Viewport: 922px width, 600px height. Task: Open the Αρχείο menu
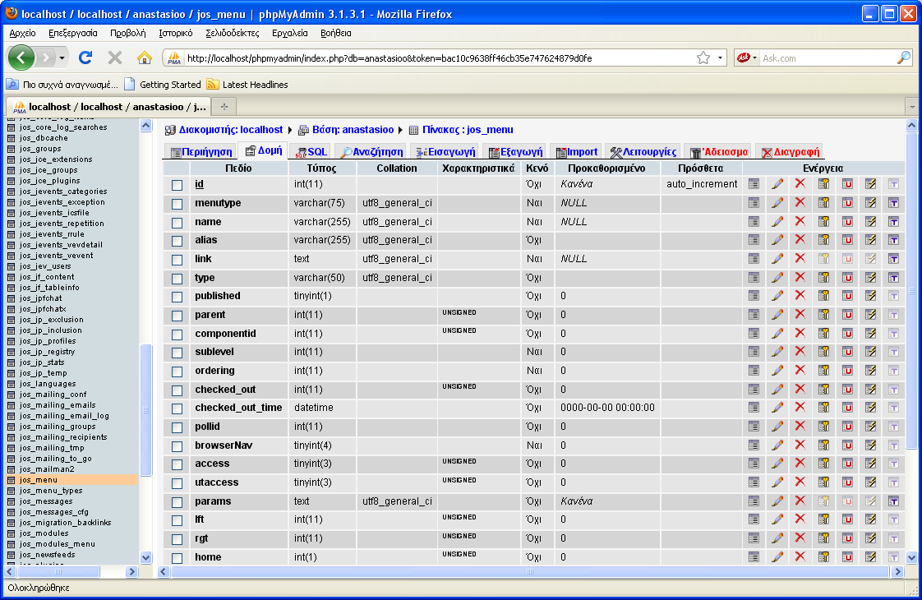(23, 33)
